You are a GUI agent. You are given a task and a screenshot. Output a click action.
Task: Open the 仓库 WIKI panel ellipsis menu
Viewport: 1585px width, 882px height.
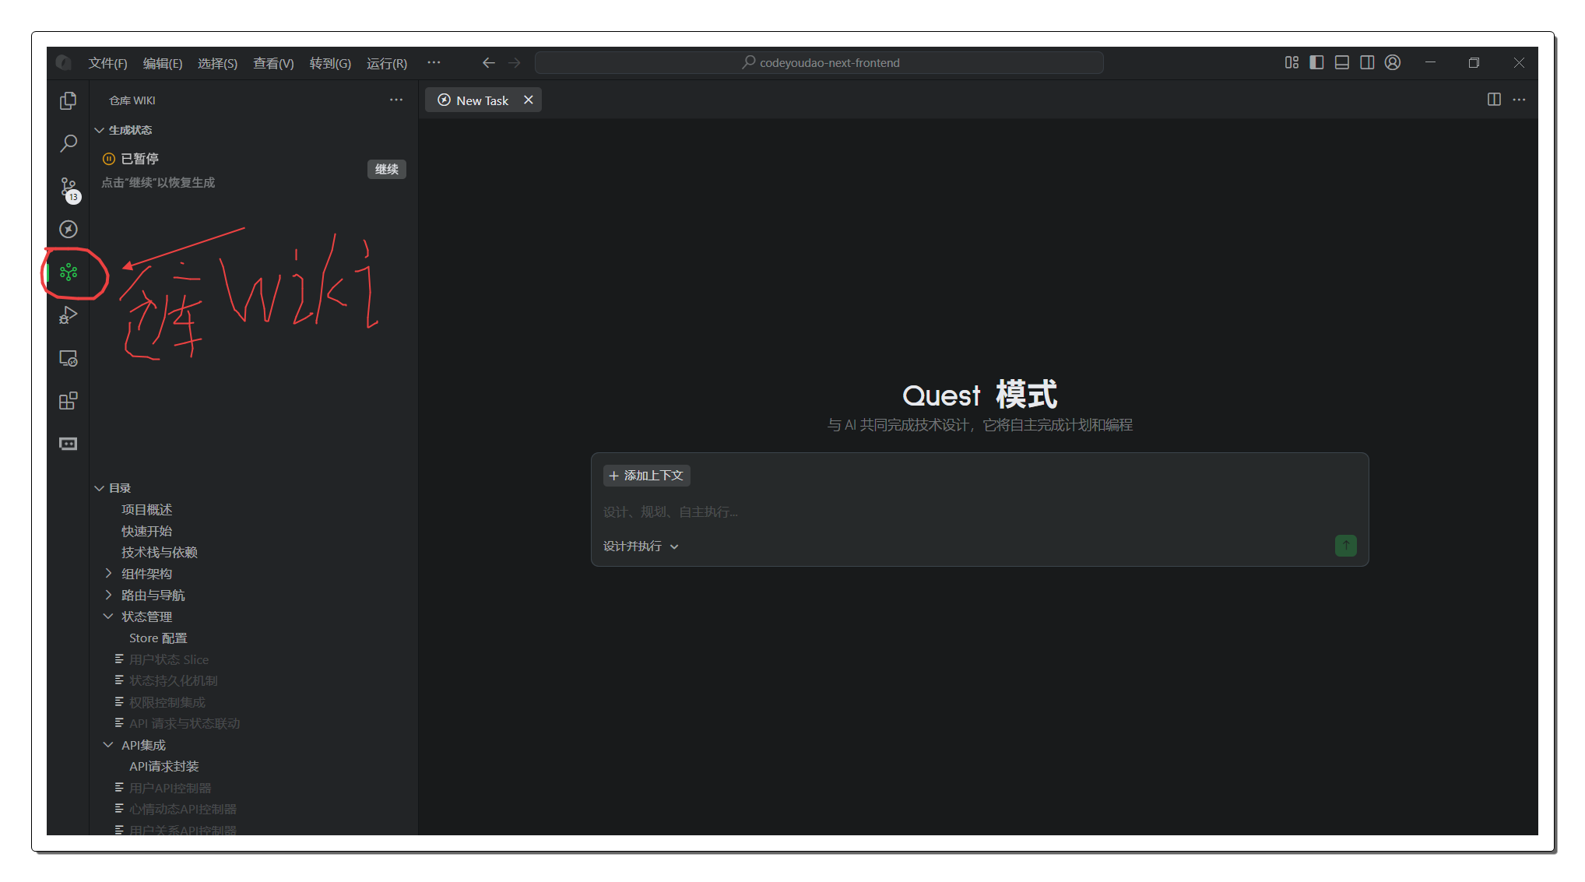[396, 100]
